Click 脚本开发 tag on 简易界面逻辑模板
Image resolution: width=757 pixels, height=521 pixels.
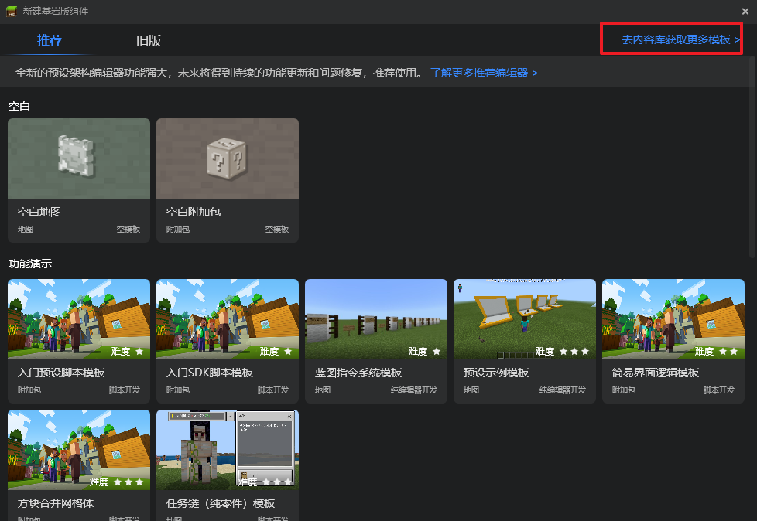[x=719, y=390]
